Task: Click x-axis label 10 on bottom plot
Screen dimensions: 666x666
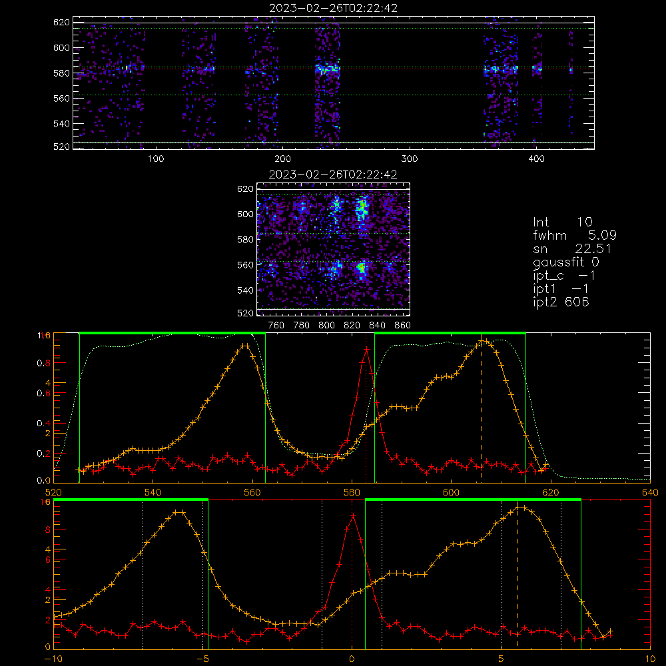Action: [650, 659]
